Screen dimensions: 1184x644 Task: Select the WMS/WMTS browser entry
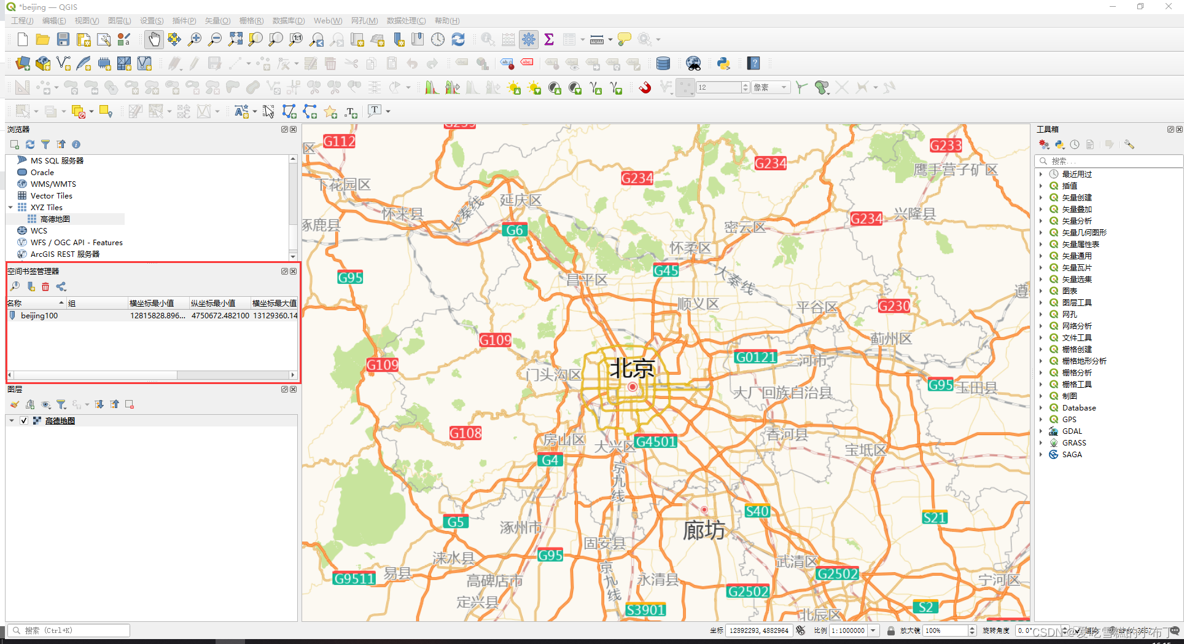click(x=53, y=184)
